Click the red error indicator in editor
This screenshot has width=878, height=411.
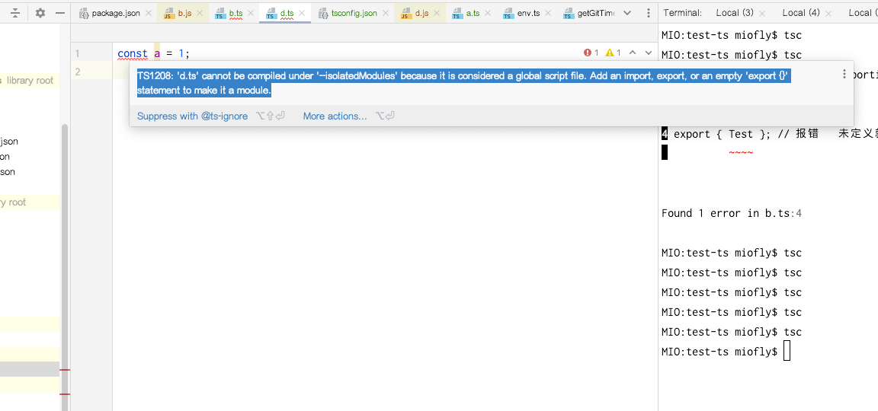(591, 53)
